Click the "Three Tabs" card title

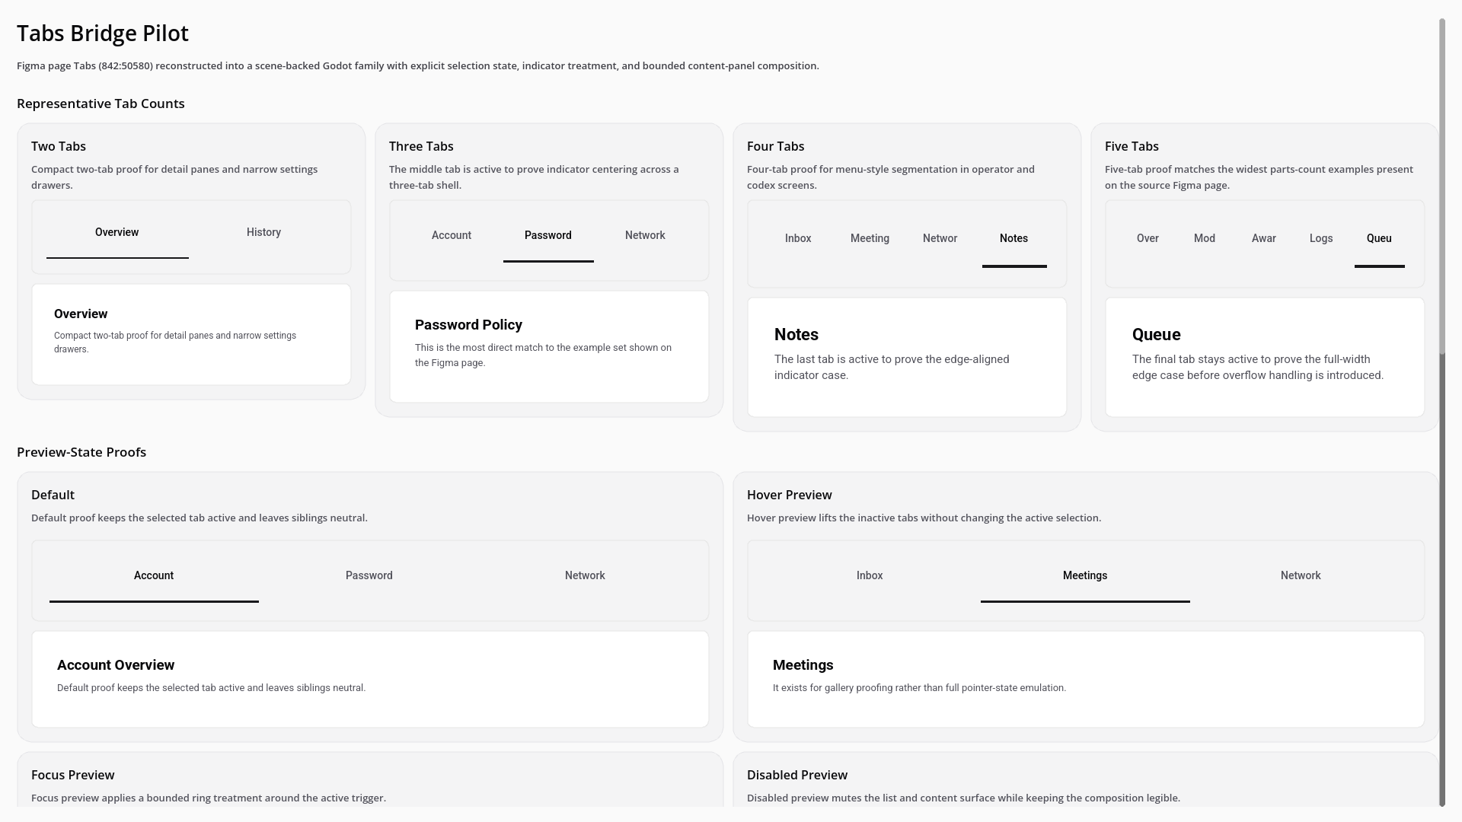[x=421, y=146]
